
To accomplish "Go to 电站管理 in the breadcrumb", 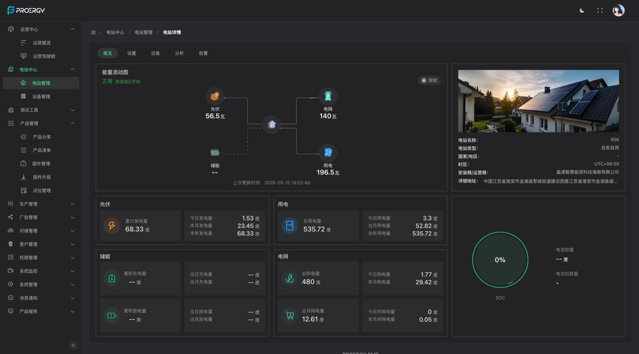I will coord(143,32).
